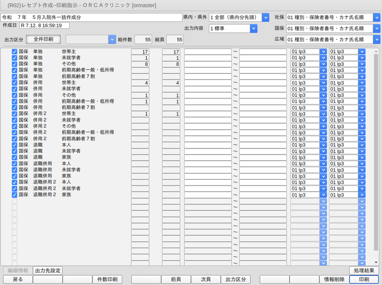Go to 前頁 previous page

pos(176,279)
